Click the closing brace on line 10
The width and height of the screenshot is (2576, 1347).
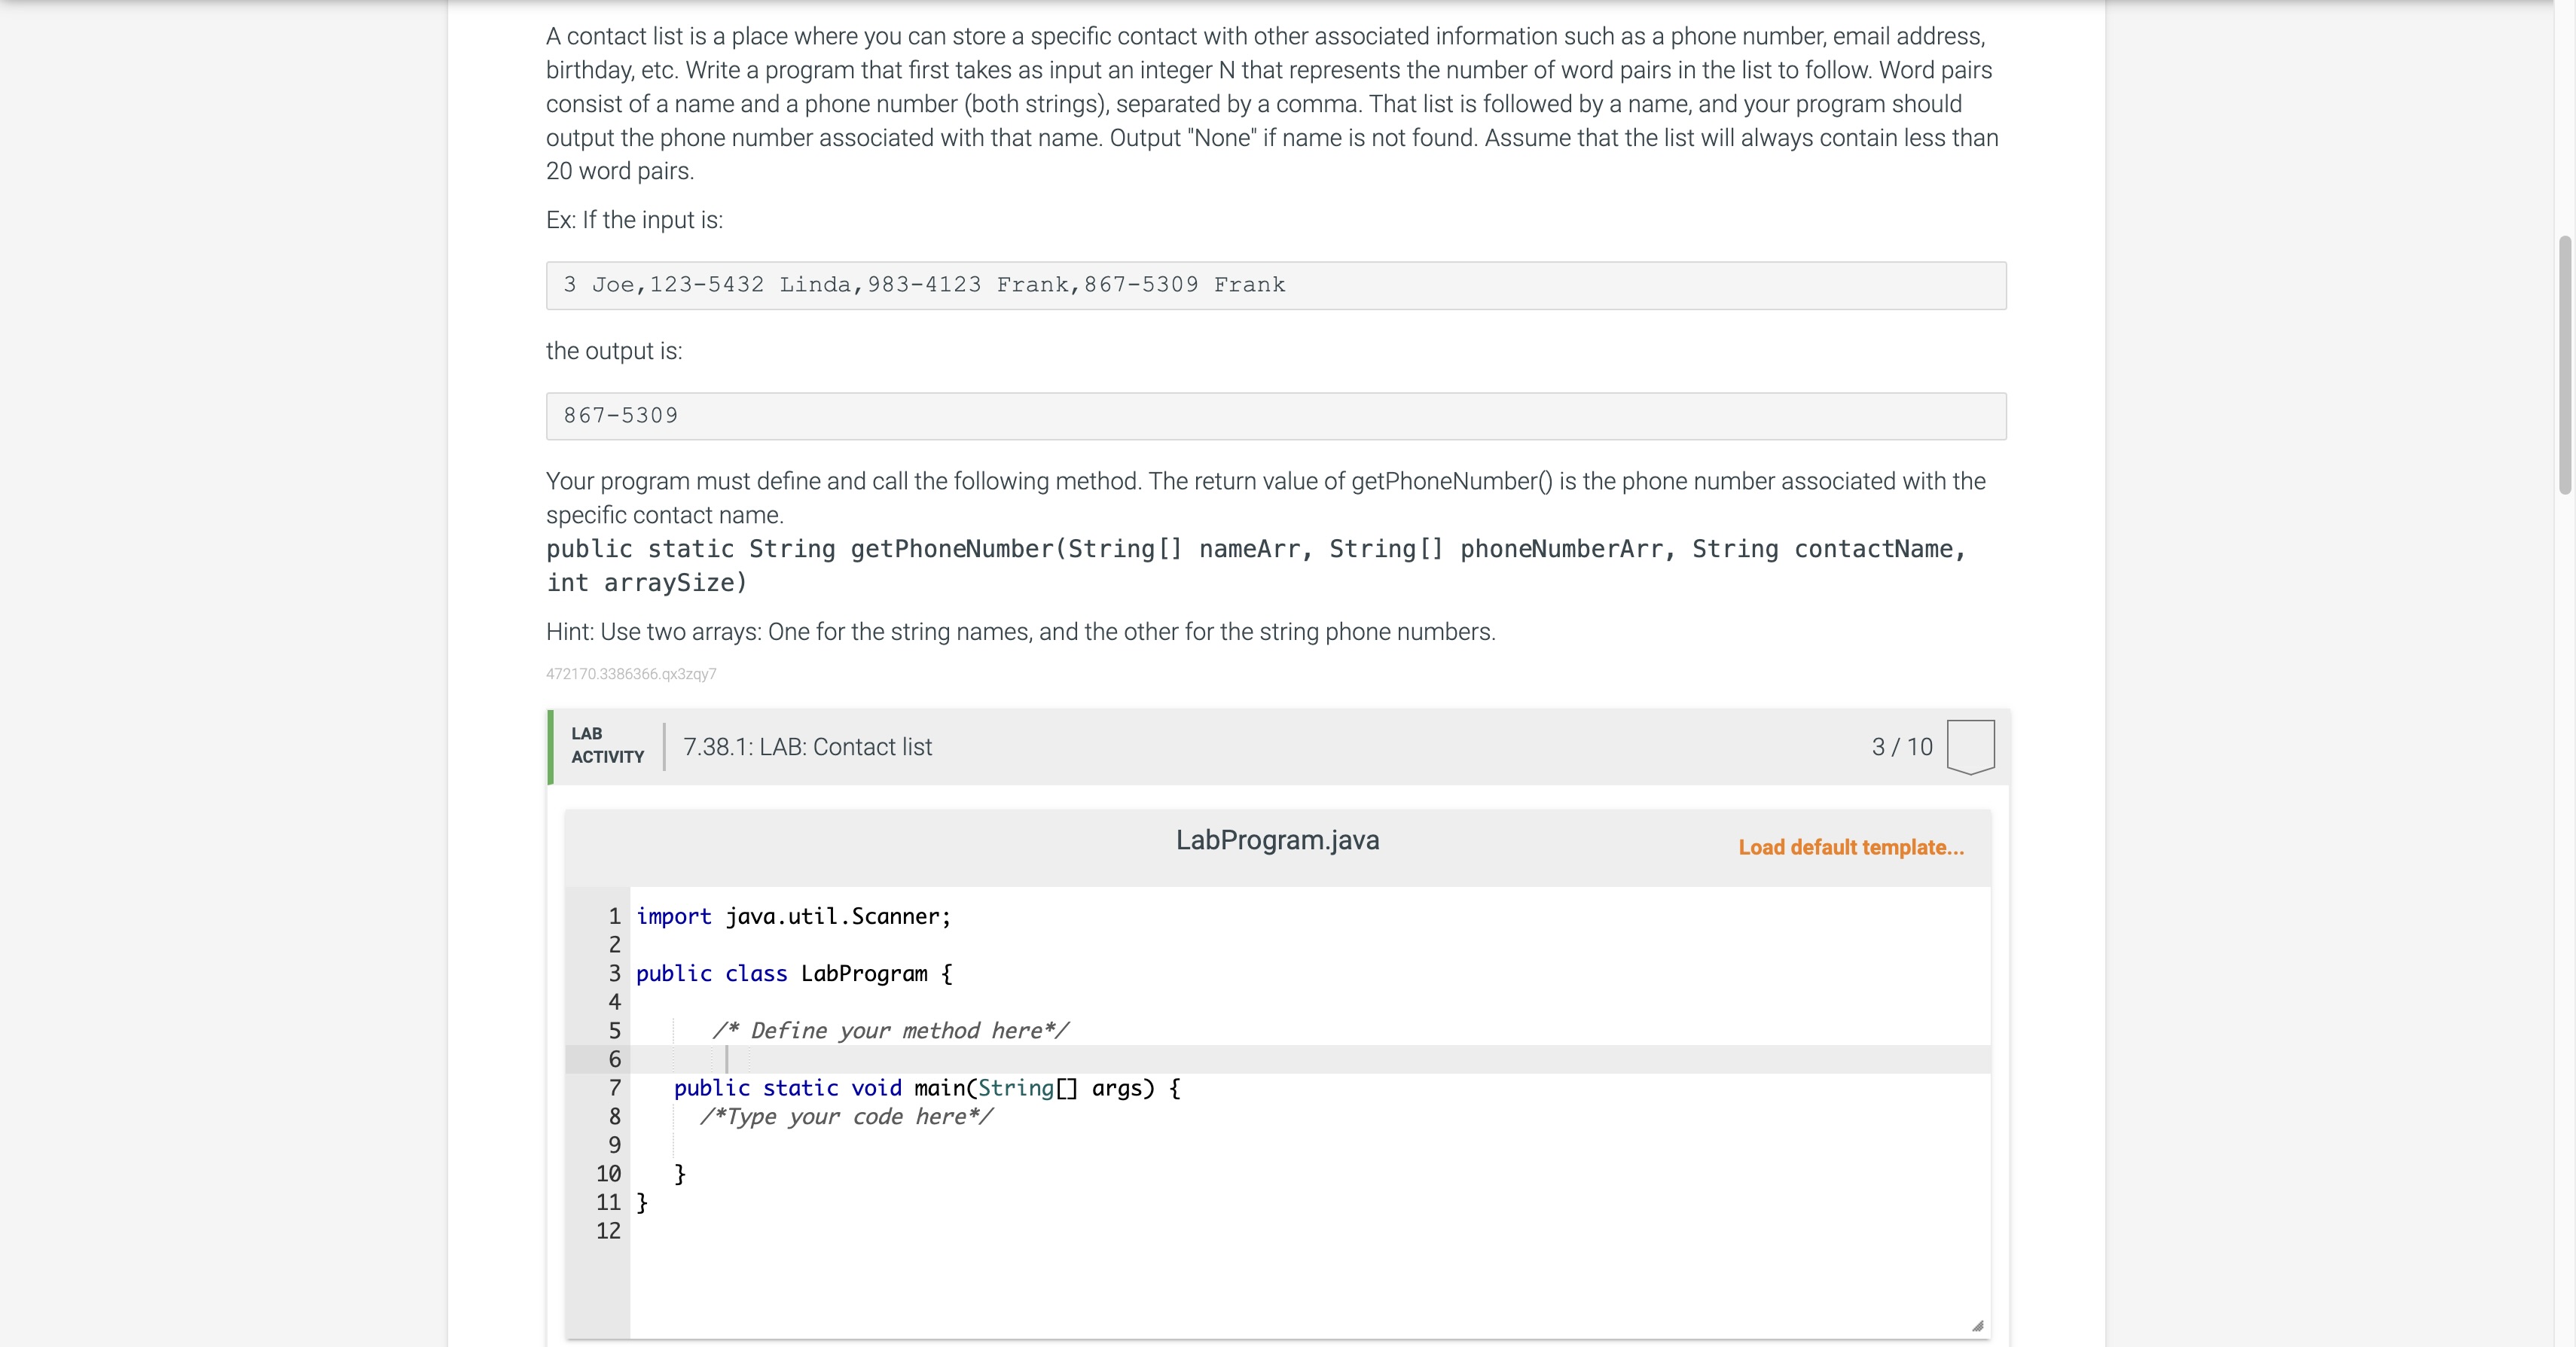coord(680,1173)
